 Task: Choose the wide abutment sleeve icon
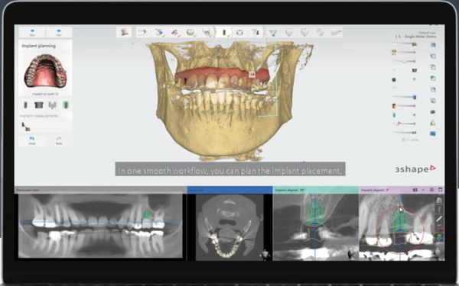tap(39, 104)
